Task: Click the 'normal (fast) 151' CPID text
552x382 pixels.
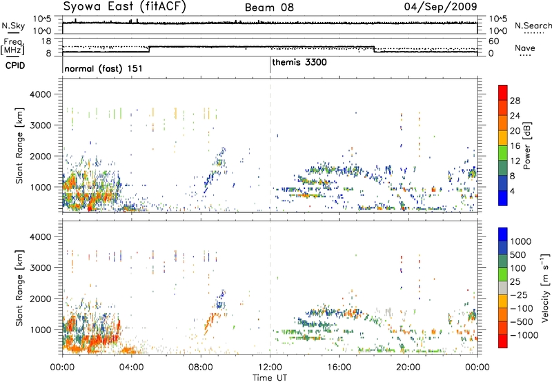Action: [103, 68]
